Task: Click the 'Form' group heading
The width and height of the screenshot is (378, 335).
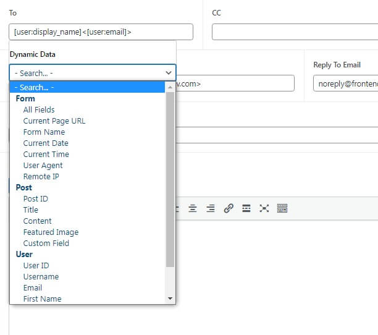Action: (25, 99)
